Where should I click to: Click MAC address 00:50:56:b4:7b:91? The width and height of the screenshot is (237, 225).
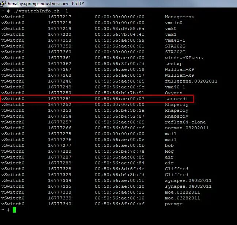click(120, 93)
